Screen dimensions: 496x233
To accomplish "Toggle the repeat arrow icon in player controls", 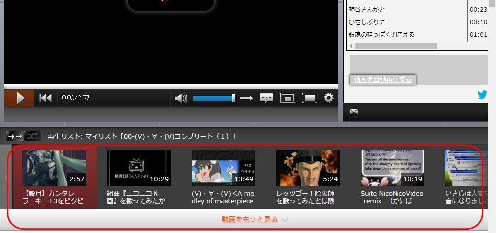I will tap(246, 98).
